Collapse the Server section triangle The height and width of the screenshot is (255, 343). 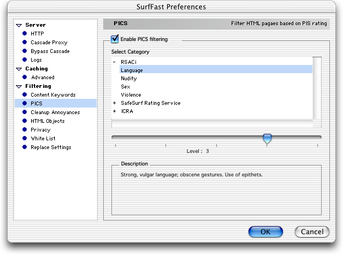point(19,25)
